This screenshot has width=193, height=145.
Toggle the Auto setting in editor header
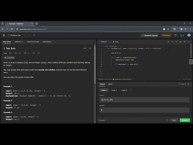[116, 42]
